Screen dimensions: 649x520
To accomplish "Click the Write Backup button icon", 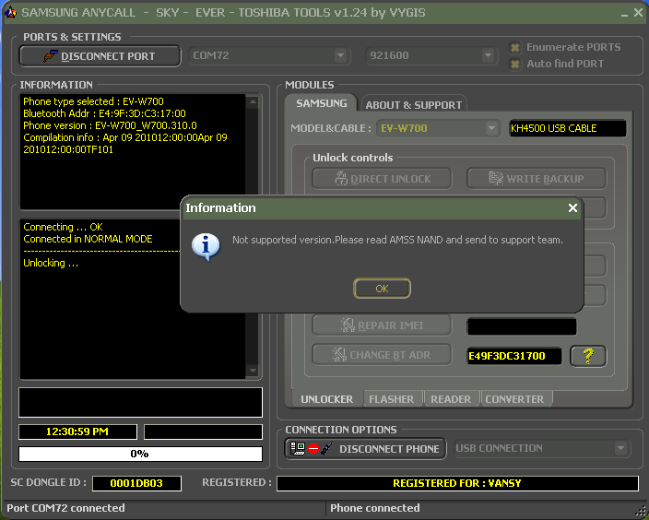I will (493, 178).
